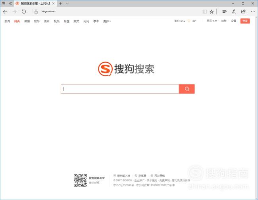
Task: Open the 网址导航 footer link
Action: point(160,176)
